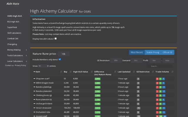Expand the Shayzien scarf row minus icon
Image resolution: width=188 pixels, height=117 pixels.
(x=34, y=79)
